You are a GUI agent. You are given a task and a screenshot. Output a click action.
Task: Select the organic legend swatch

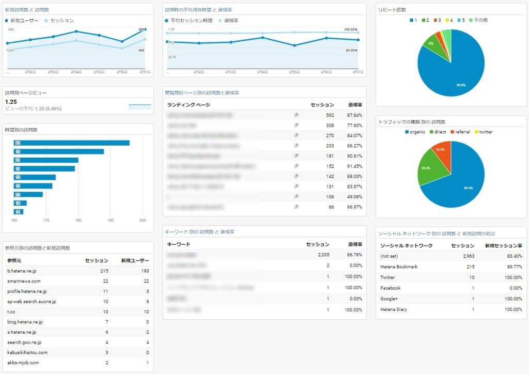(x=407, y=132)
